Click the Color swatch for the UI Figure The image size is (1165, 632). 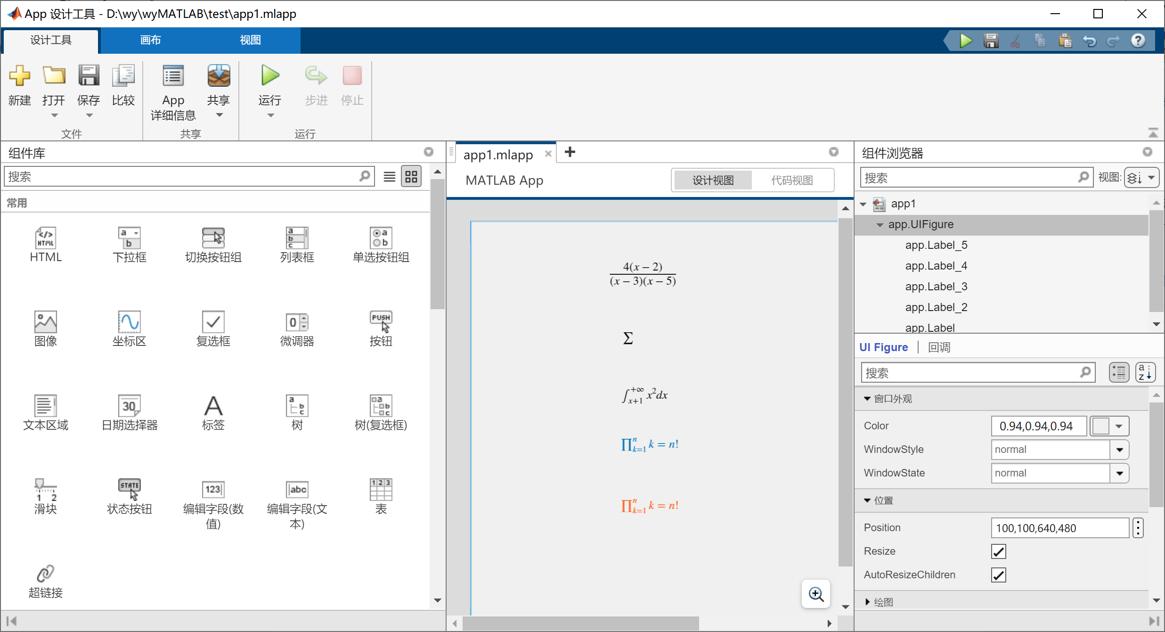(x=1101, y=426)
